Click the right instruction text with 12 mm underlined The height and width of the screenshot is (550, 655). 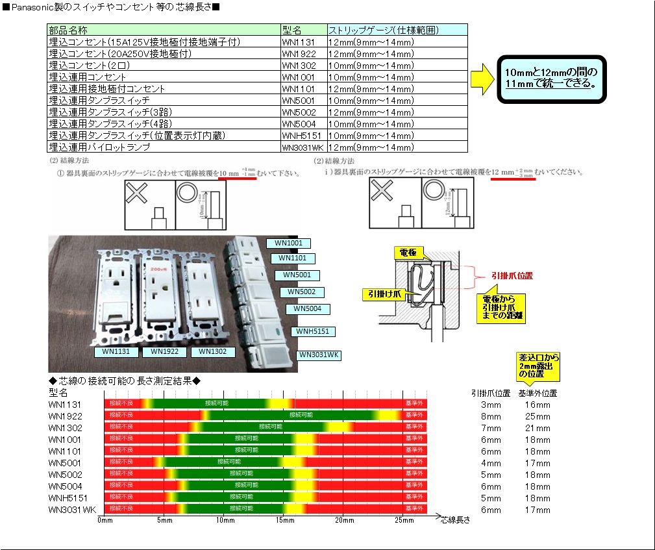[x=454, y=172]
